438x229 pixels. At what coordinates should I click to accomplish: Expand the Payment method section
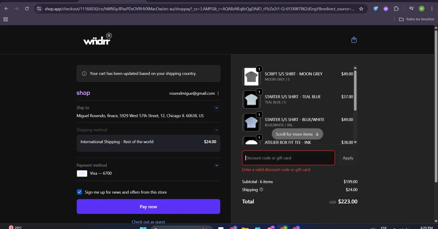click(217, 165)
